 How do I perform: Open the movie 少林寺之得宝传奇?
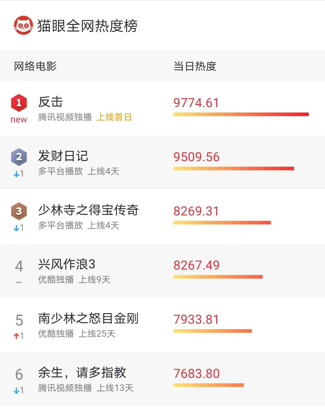click(x=88, y=210)
